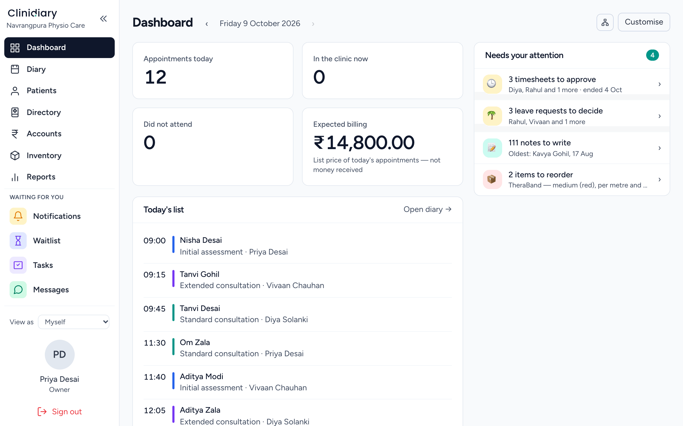Click the Dashboard grid icon in the sidebar

[15, 48]
